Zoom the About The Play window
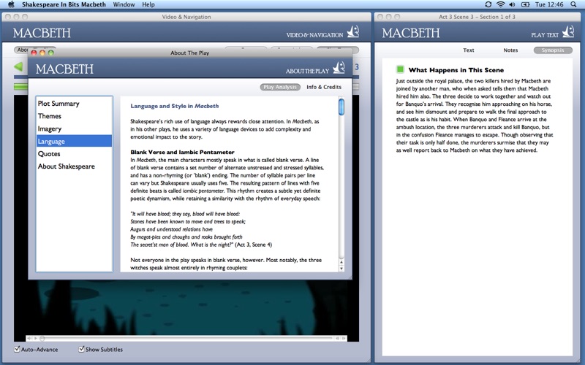Screen dimensions: 585x365 [50, 53]
